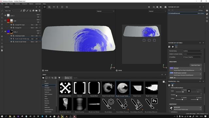
Task: Open blend mode dropdown of Brush Circular Partial Large
Action: tap(33, 39)
